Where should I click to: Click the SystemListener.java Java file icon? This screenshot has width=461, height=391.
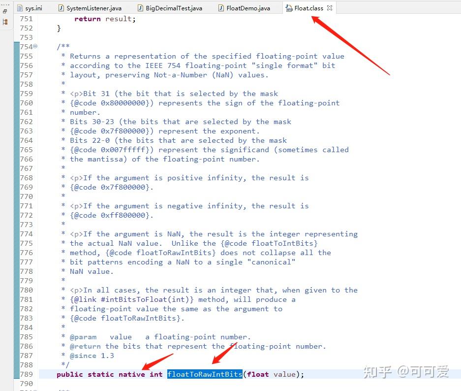(61, 8)
